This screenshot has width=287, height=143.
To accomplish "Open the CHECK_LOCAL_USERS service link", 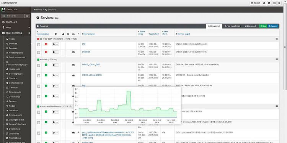I will (92, 75).
